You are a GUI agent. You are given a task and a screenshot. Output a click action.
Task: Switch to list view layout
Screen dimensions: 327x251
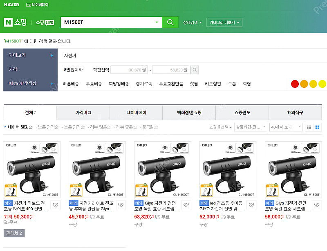tap(309, 127)
